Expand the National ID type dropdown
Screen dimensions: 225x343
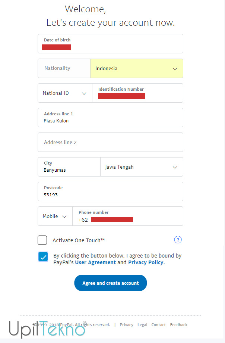pyautogui.click(x=65, y=93)
